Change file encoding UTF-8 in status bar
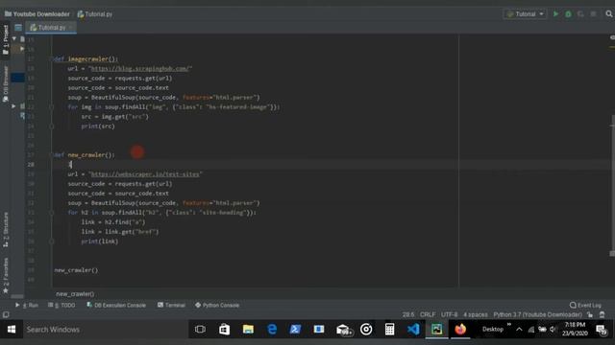Viewport: 615px width, 345px height. pyautogui.click(x=450, y=314)
